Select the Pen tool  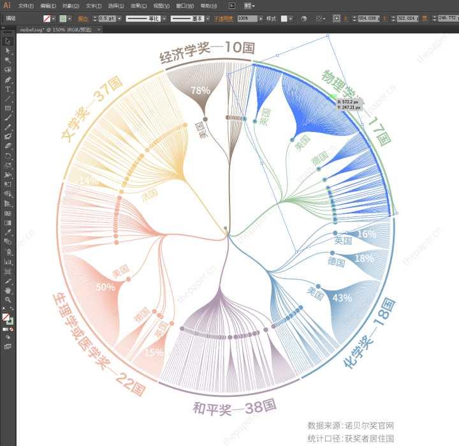point(8,79)
